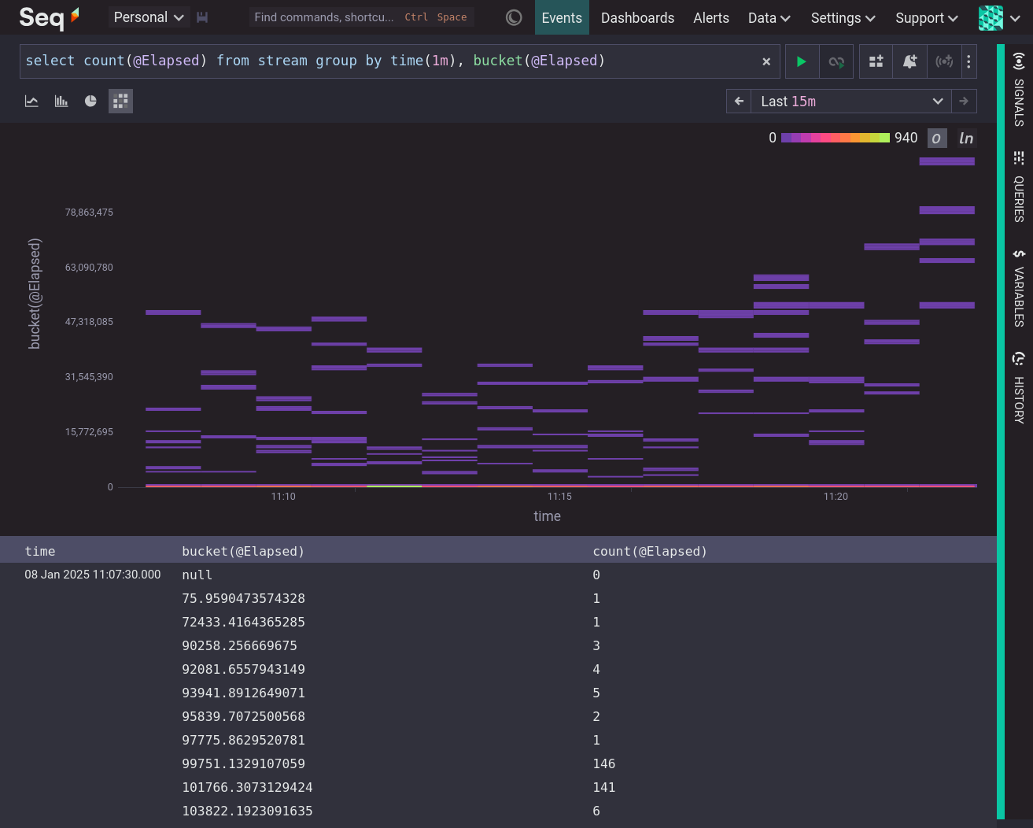Create alert from query bell icon
This screenshot has width=1033, height=828.
tap(909, 61)
